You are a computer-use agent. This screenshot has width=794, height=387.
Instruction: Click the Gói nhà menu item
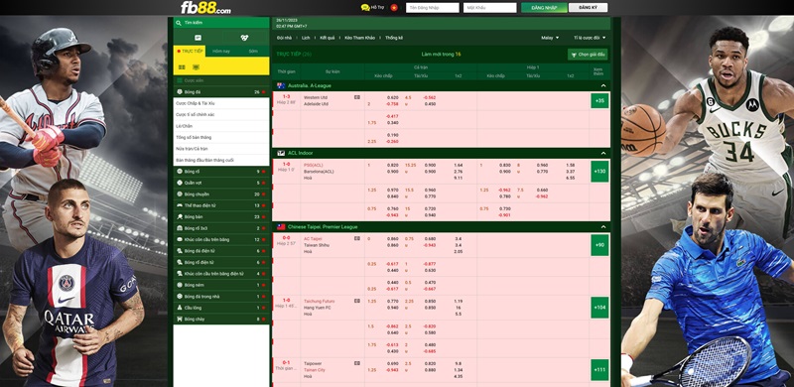point(284,38)
